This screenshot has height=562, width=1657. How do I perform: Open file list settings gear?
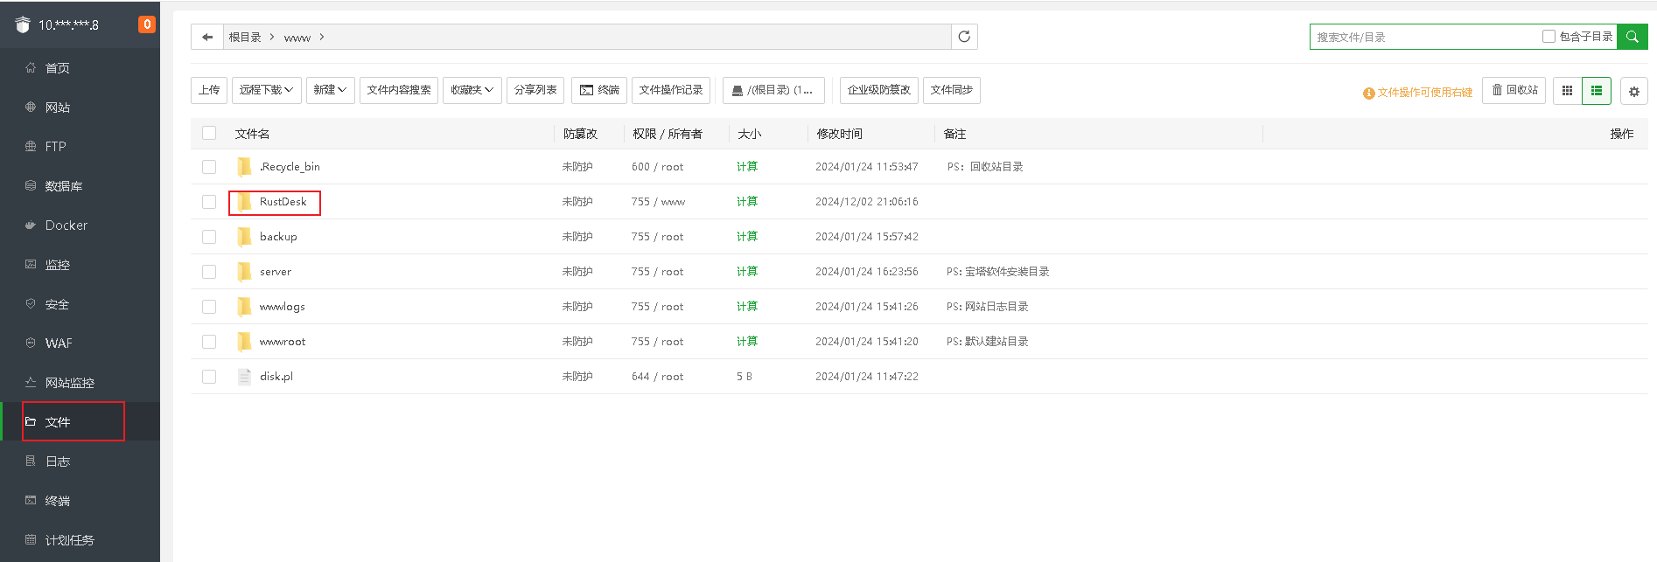click(1633, 91)
